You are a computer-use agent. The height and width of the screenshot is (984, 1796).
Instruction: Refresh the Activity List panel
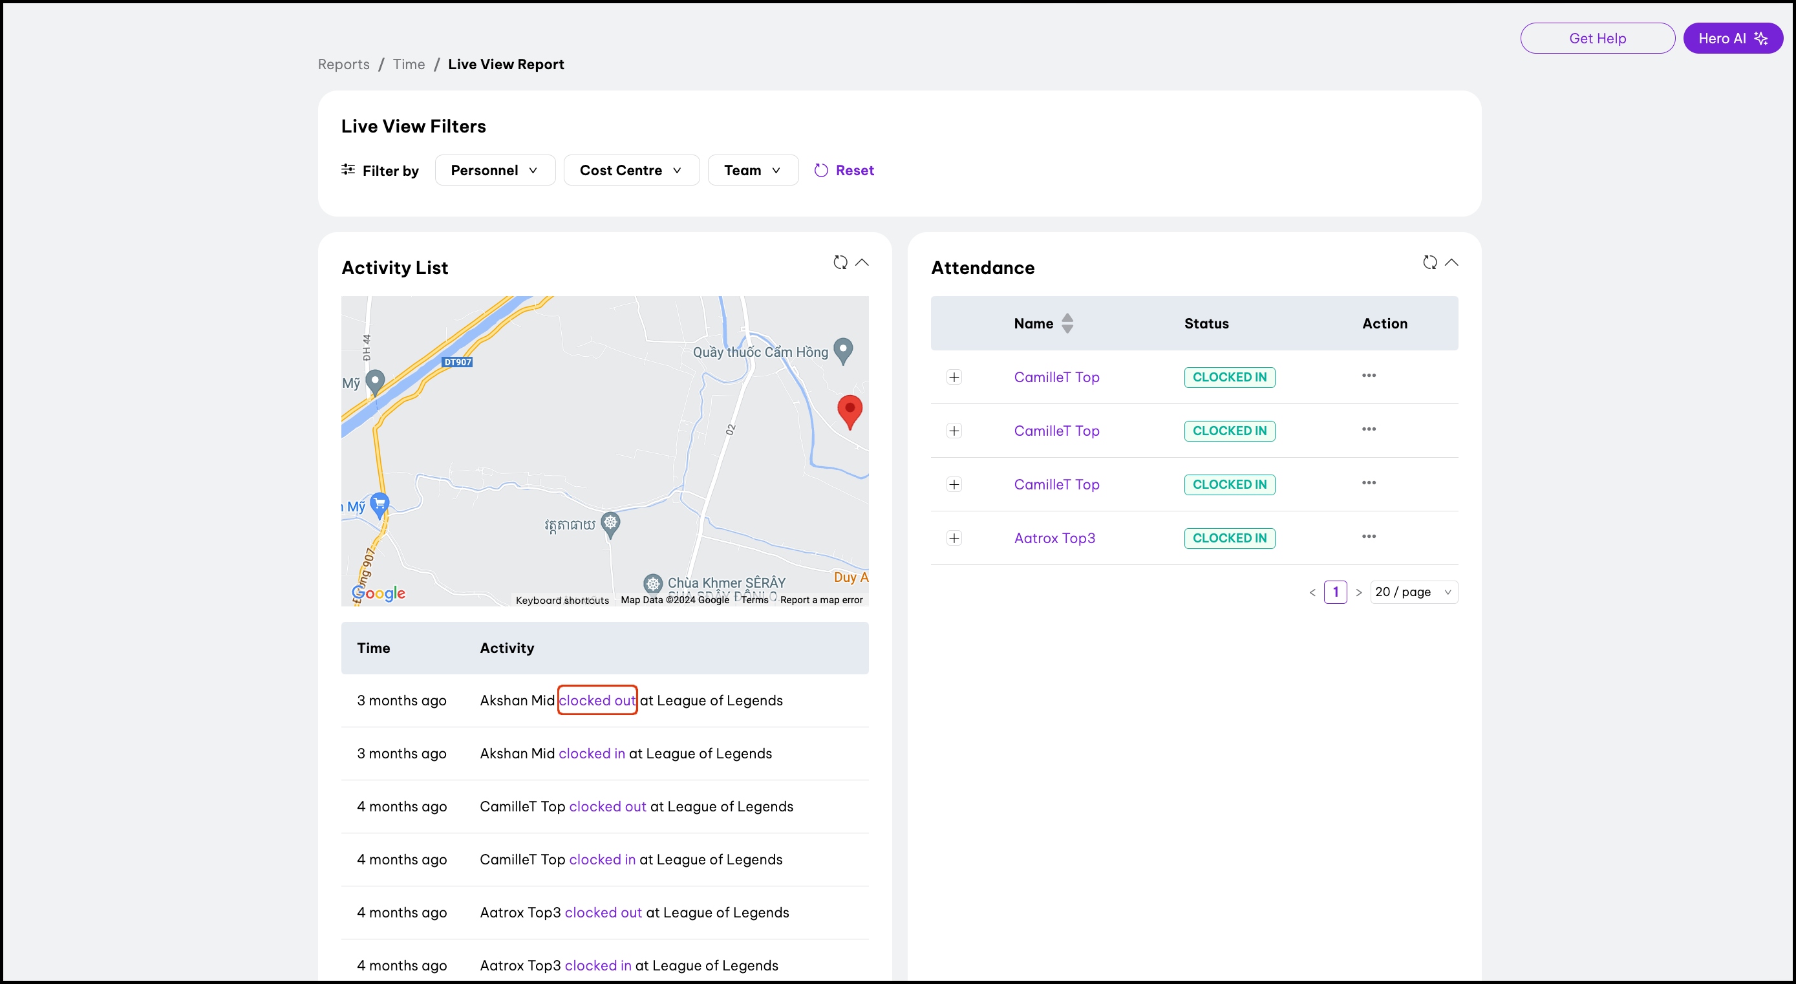point(840,262)
